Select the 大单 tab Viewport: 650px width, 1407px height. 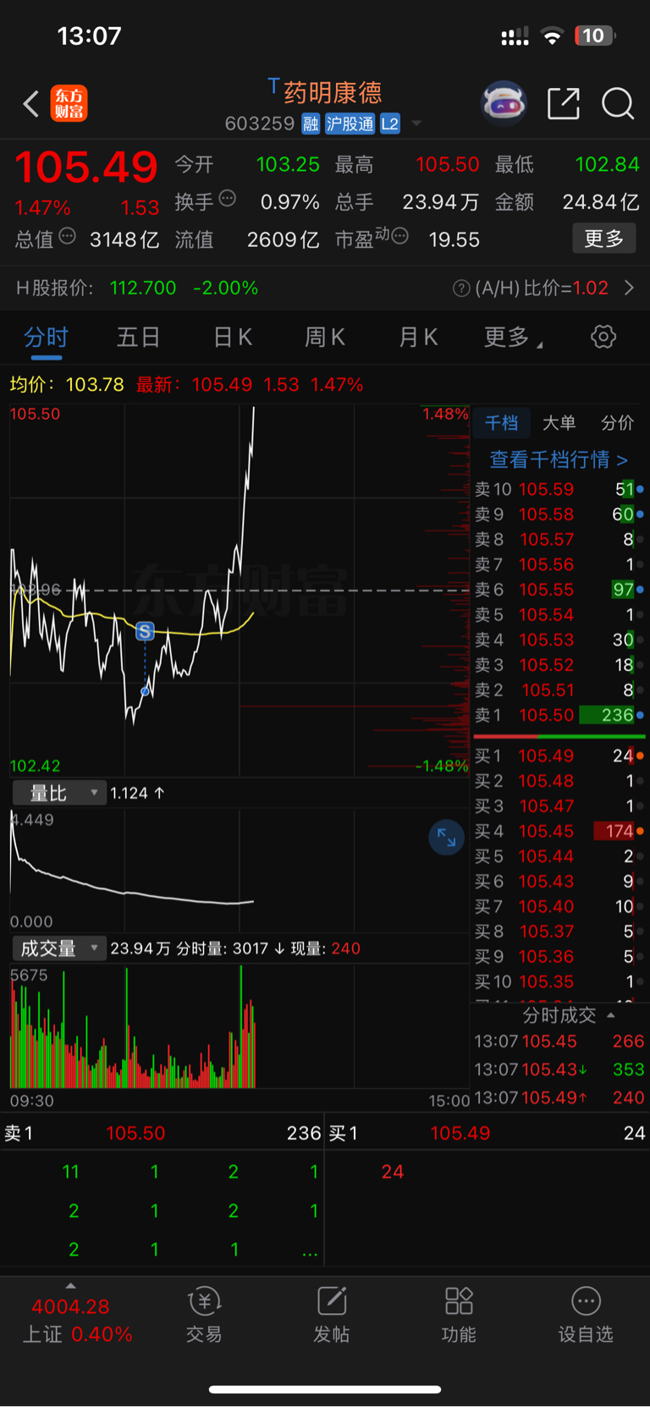click(x=559, y=422)
